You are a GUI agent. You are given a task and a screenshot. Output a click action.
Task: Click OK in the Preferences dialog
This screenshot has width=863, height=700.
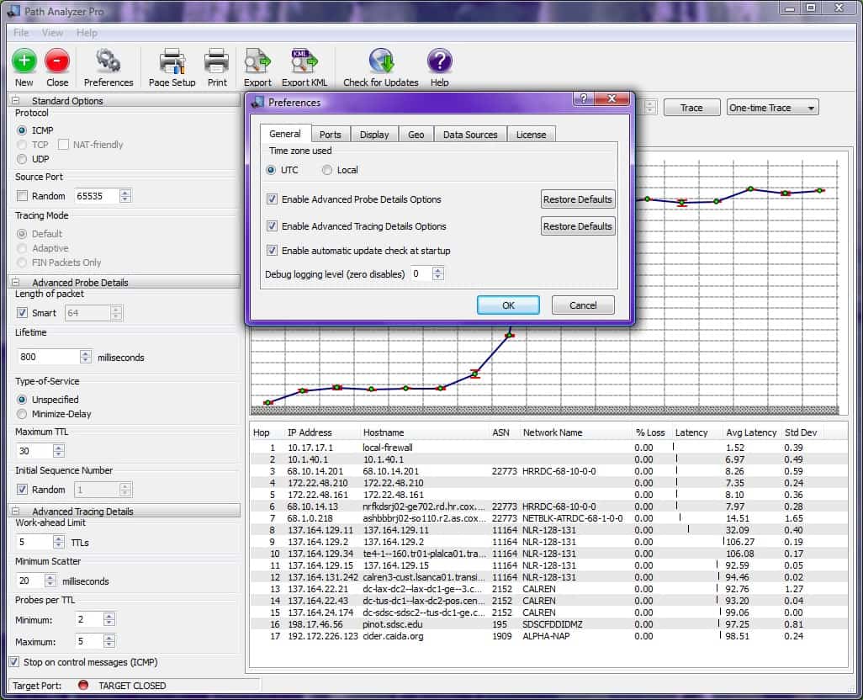coord(508,305)
